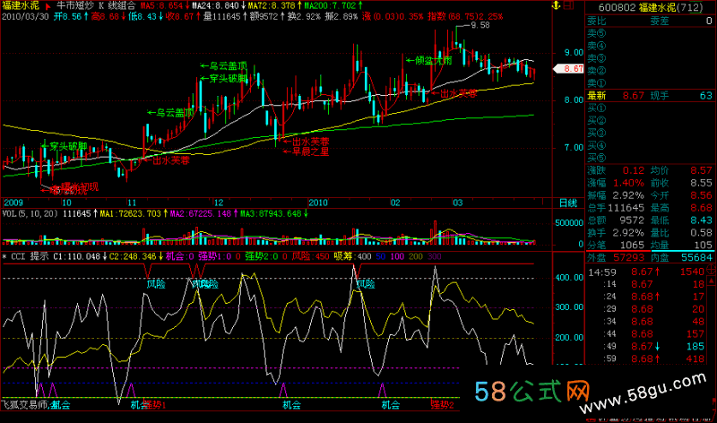Image resolution: width=717 pixels, height=423 pixels.
Task: Click the 吸筹:400 threshold label in CCI header
Action: click(352, 256)
